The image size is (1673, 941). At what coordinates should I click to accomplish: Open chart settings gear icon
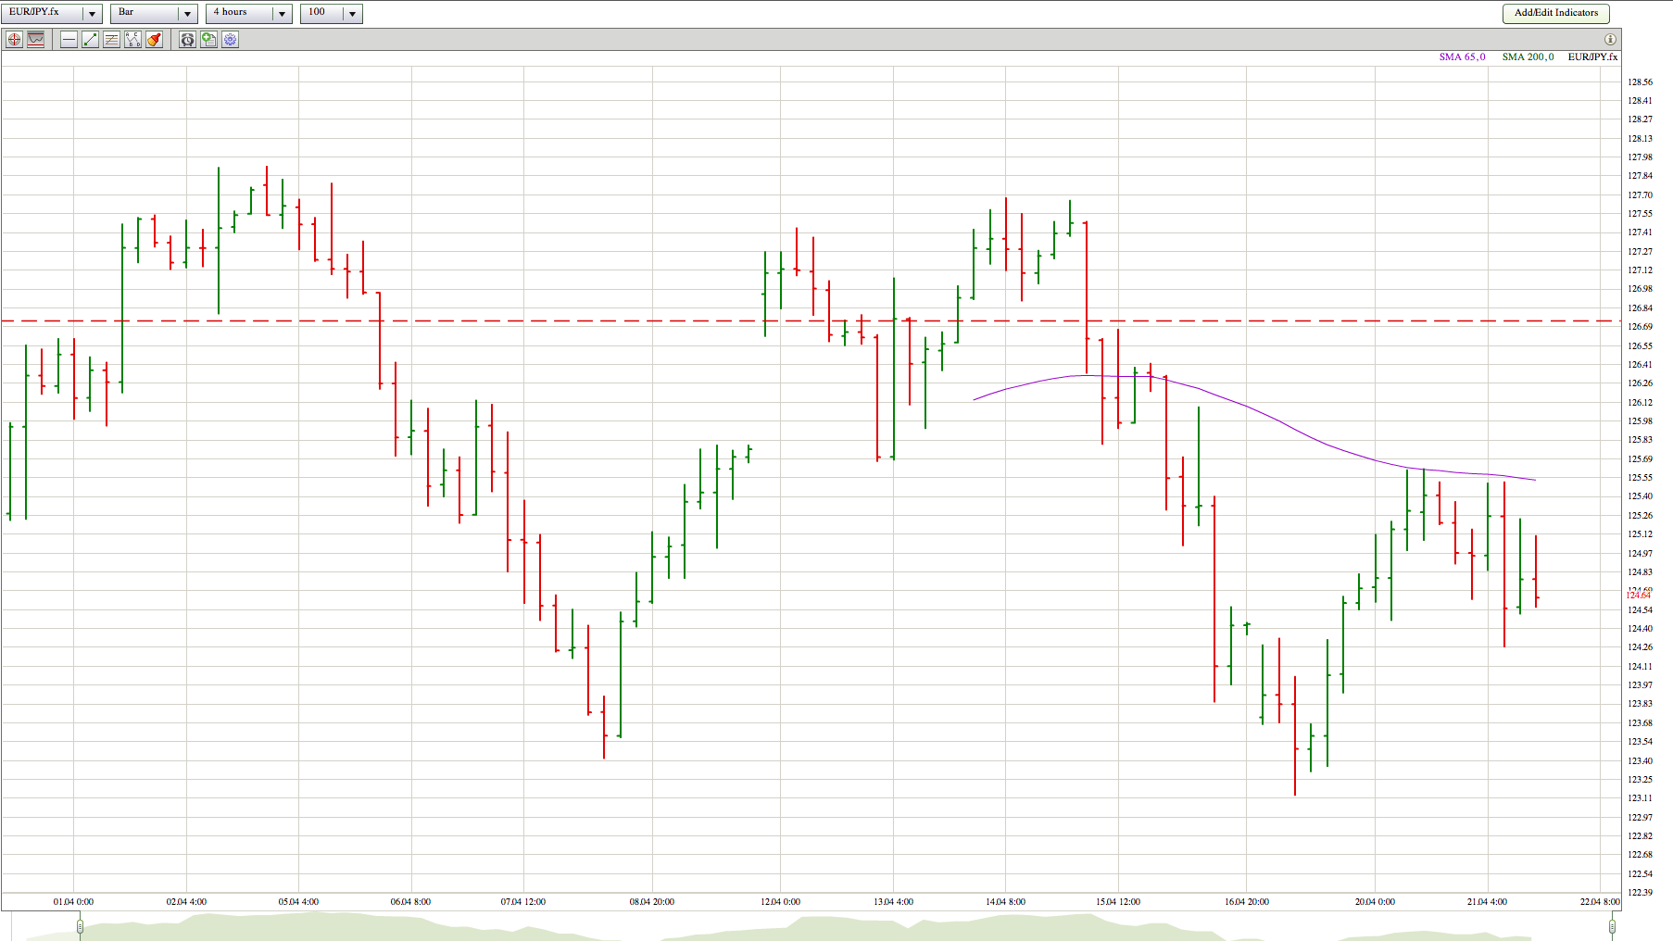230,40
